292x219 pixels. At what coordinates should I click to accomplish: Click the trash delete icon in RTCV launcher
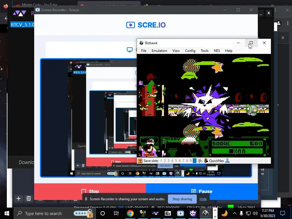tap(29, 198)
